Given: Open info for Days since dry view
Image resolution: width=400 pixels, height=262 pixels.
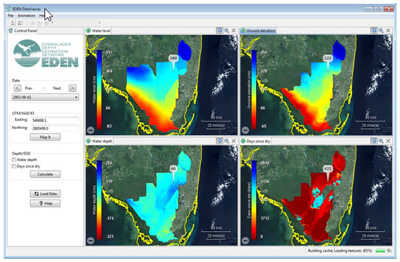Looking at the screenshot, I should (x=374, y=141).
